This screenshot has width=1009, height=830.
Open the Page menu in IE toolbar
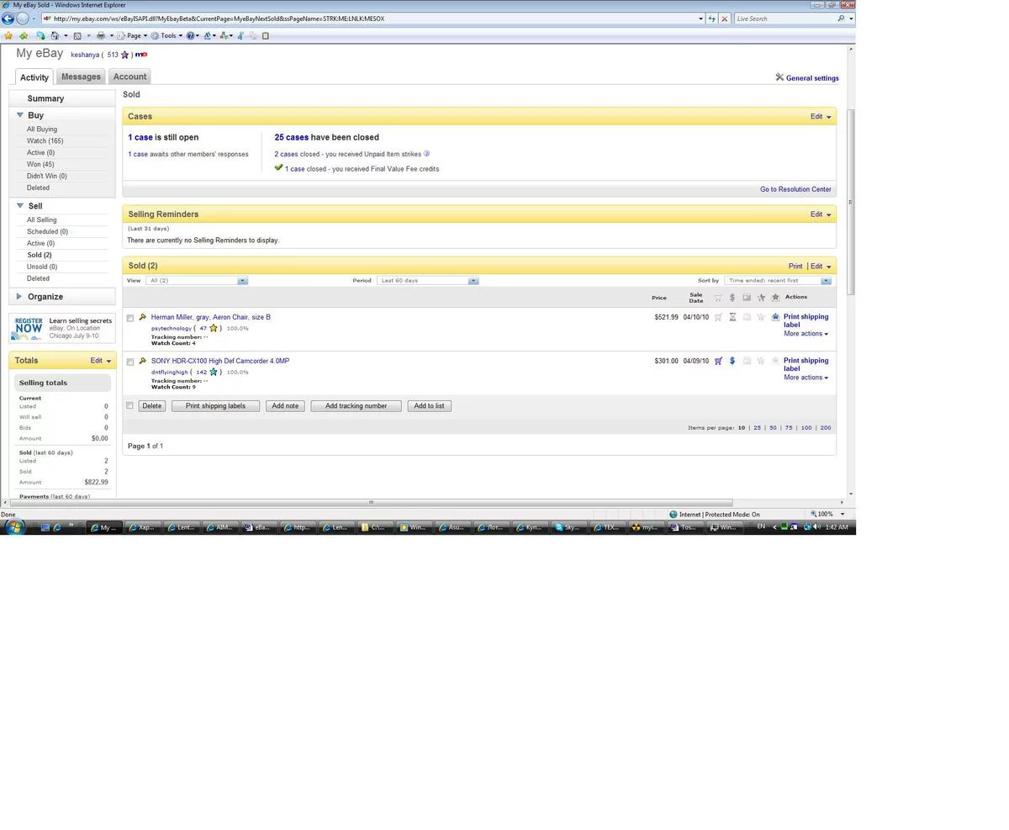click(132, 35)
